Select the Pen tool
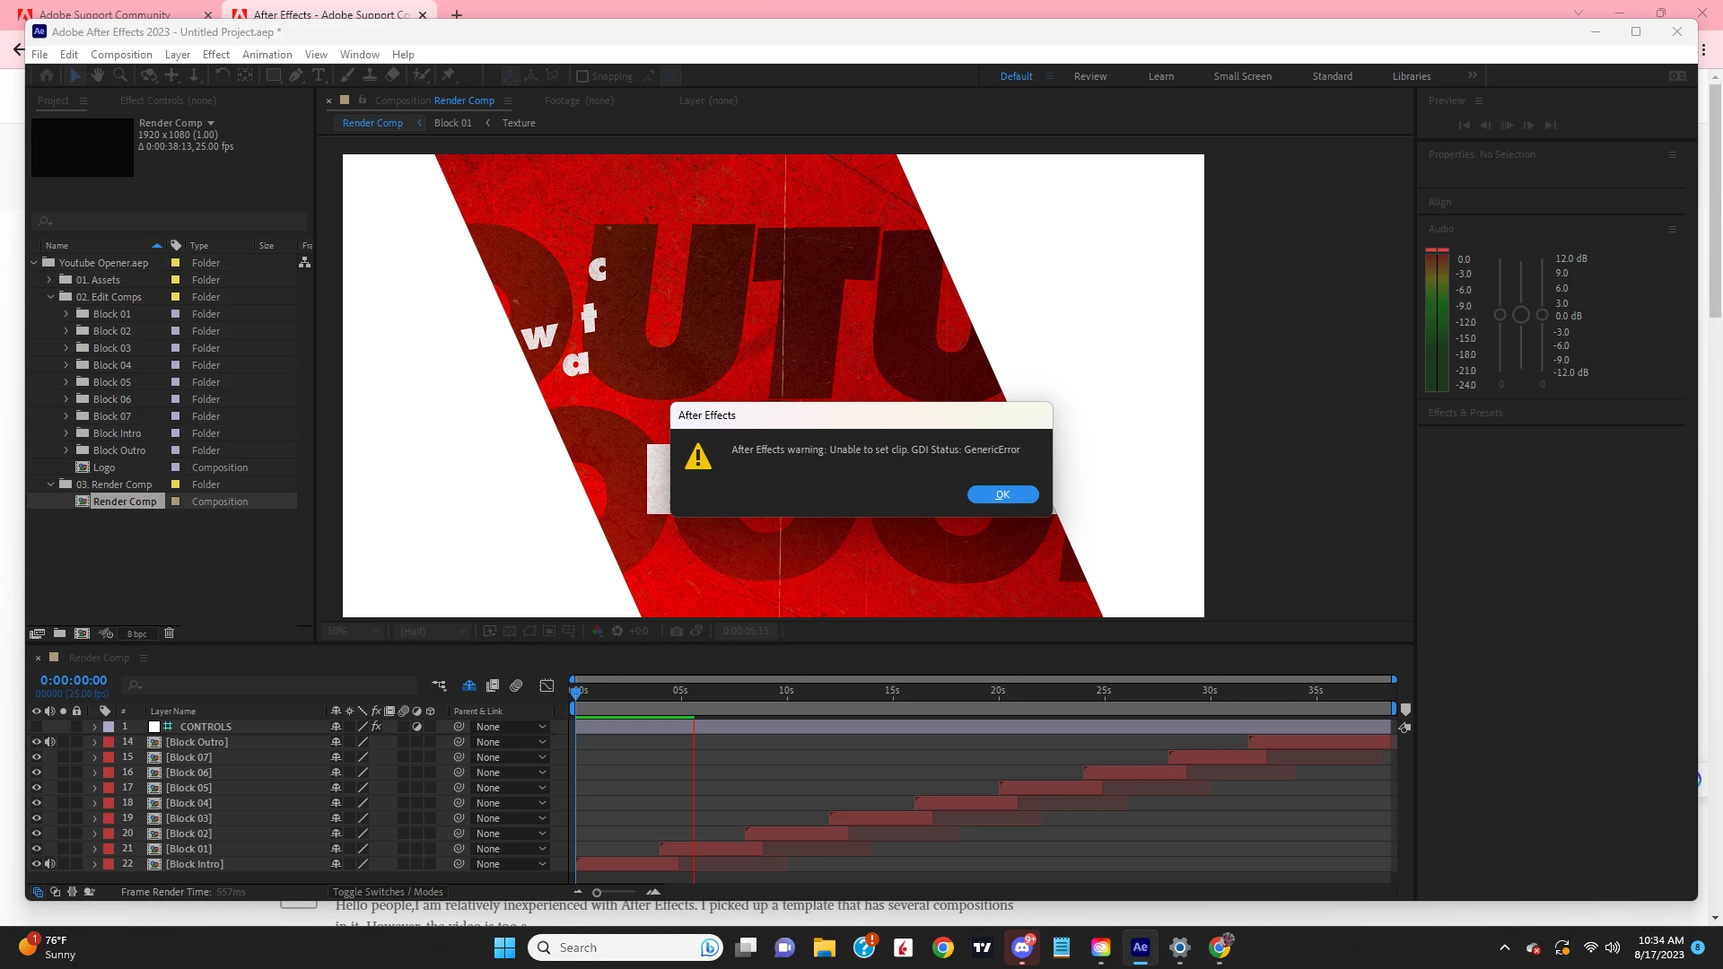The image size is (1723, 969). point(296,76)
